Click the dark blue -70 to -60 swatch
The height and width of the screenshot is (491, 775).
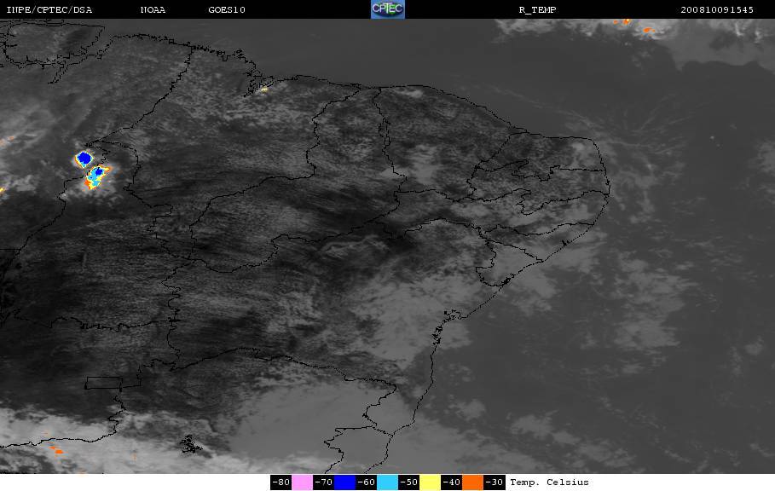(345, 482)
